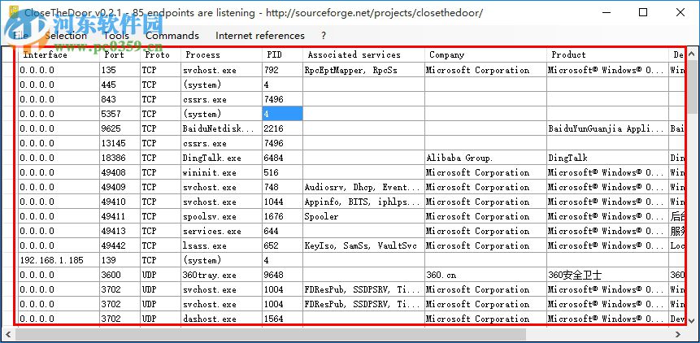
Task: Select the cell with PID 1676
Action: (x=282, y=217)
